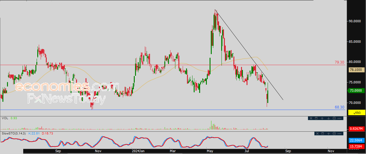Move the VOL panel up

(x=322, y=118)
